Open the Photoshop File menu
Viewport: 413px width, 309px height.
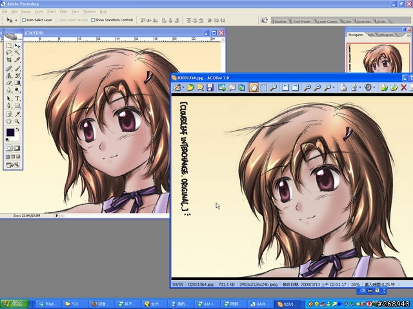click(x=5, y=12)
